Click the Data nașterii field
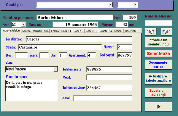 pos(75,24)
